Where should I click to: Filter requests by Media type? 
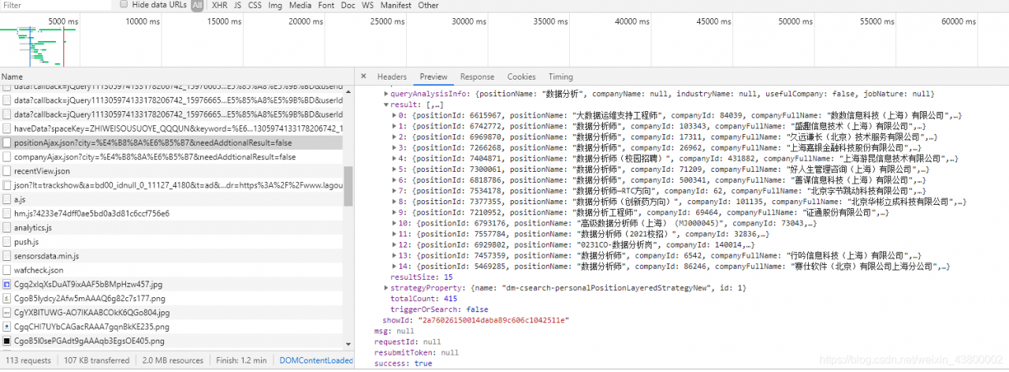(300, 5)
